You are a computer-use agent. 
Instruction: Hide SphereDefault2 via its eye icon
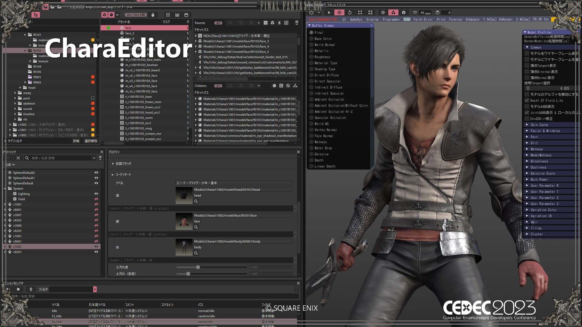click(x=96, y=173)
